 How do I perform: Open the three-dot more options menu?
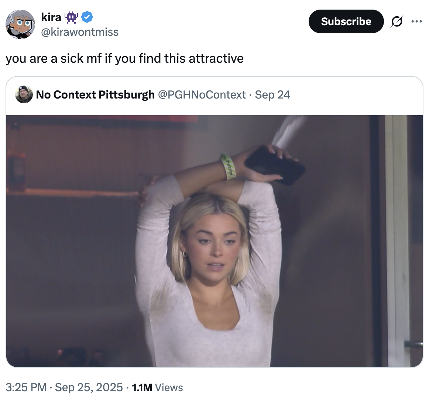(416, 21)
